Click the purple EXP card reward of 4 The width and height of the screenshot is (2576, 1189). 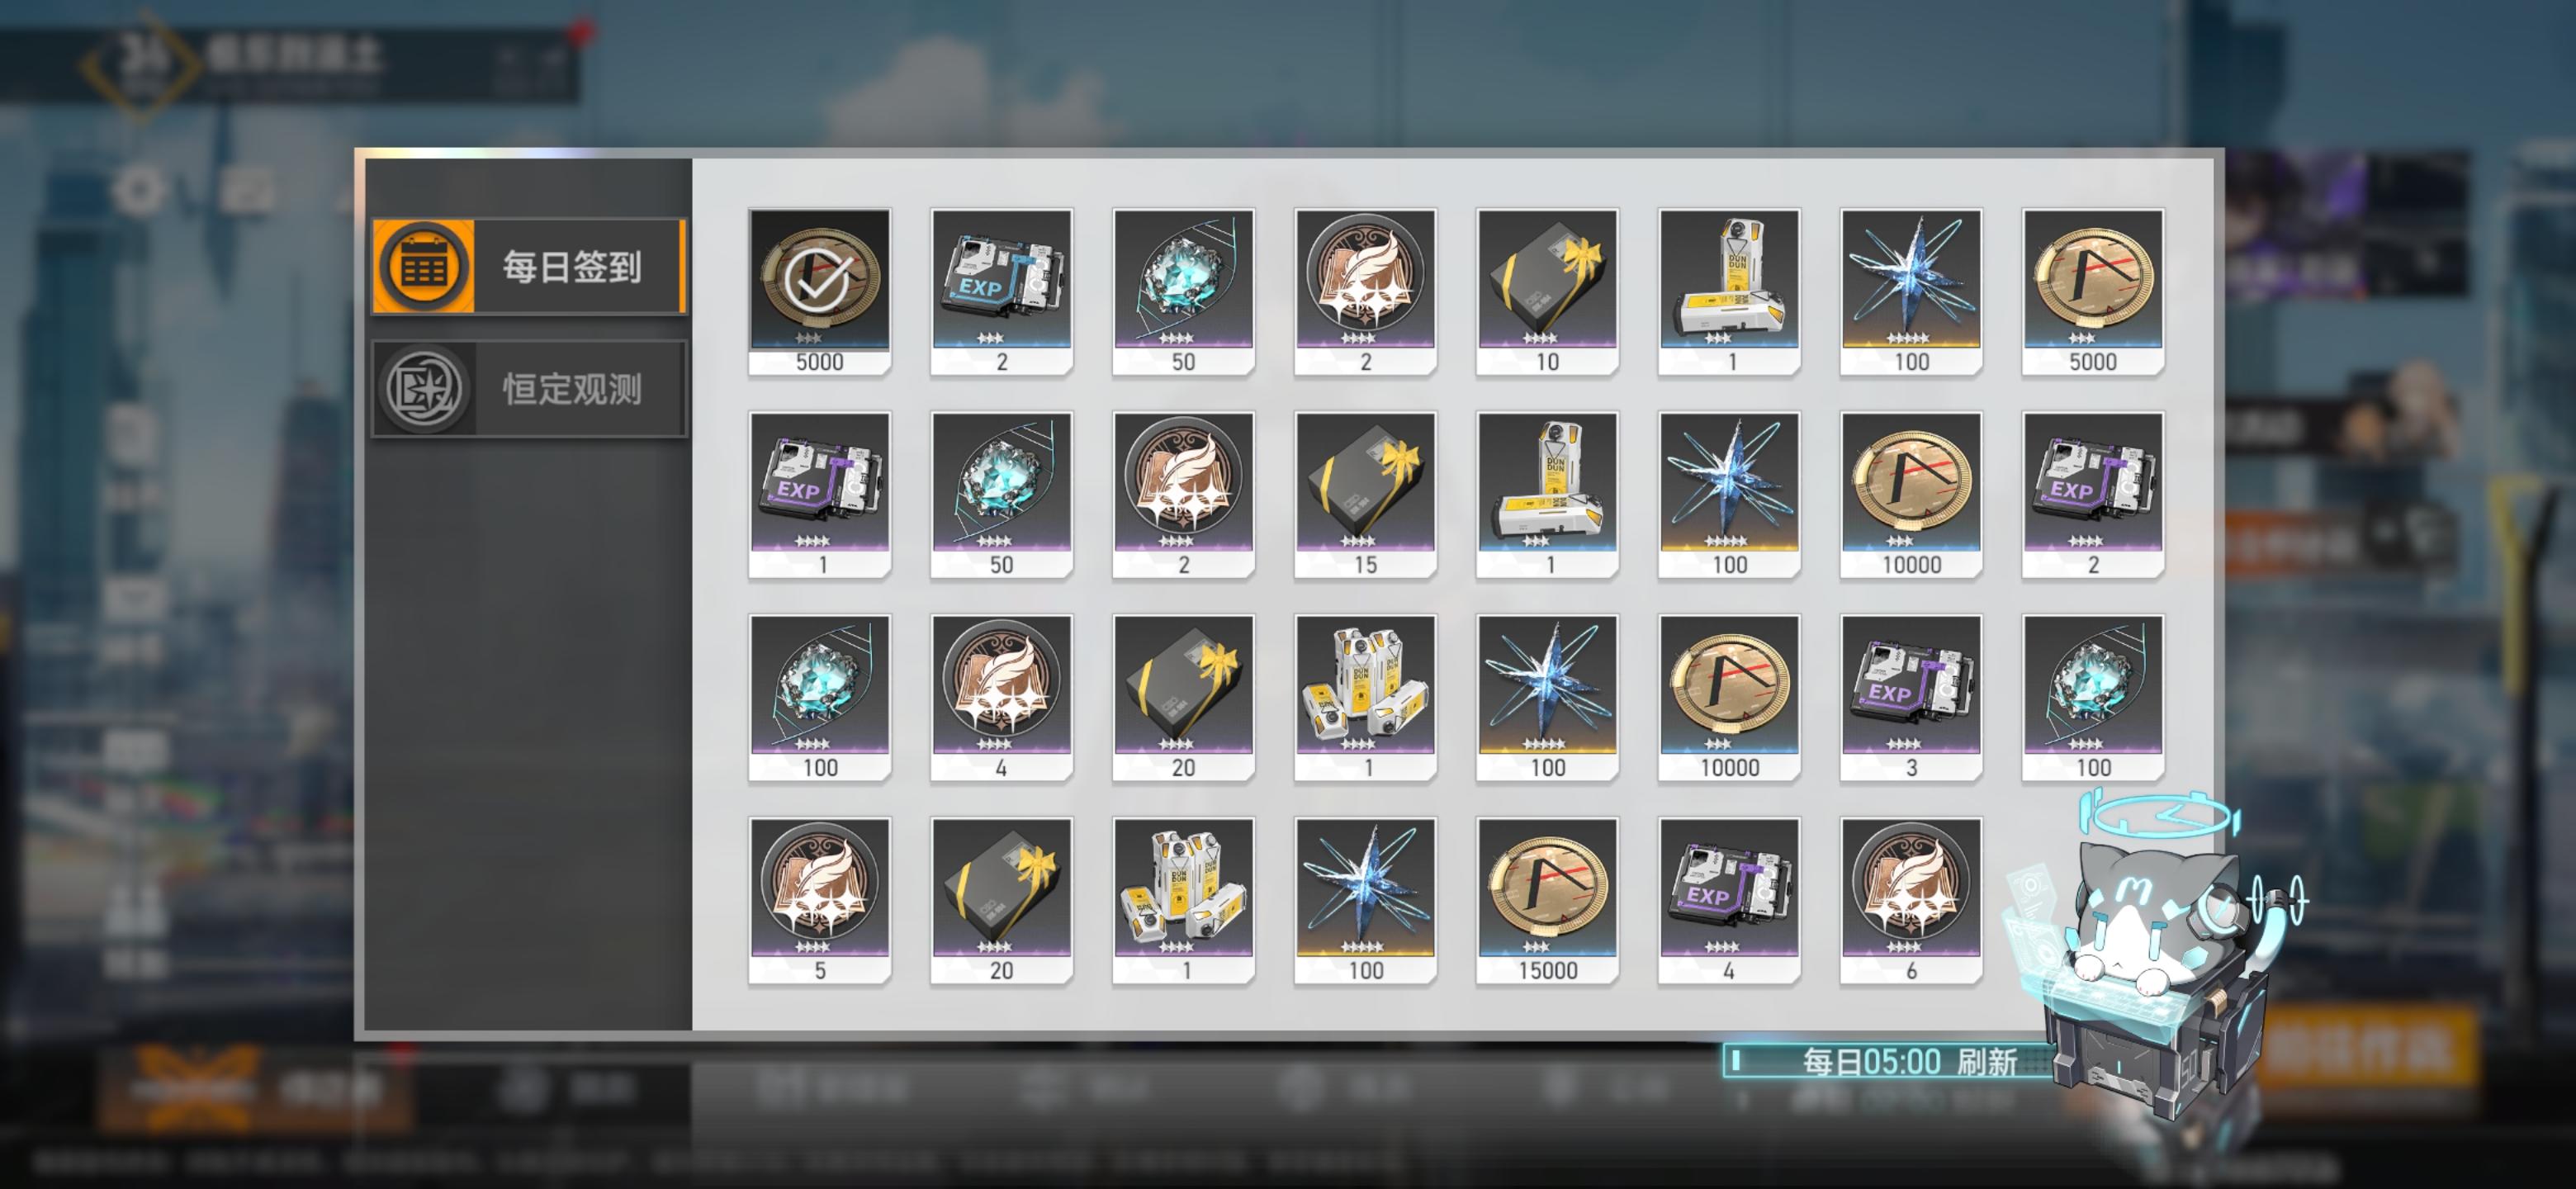(1729, 901)
